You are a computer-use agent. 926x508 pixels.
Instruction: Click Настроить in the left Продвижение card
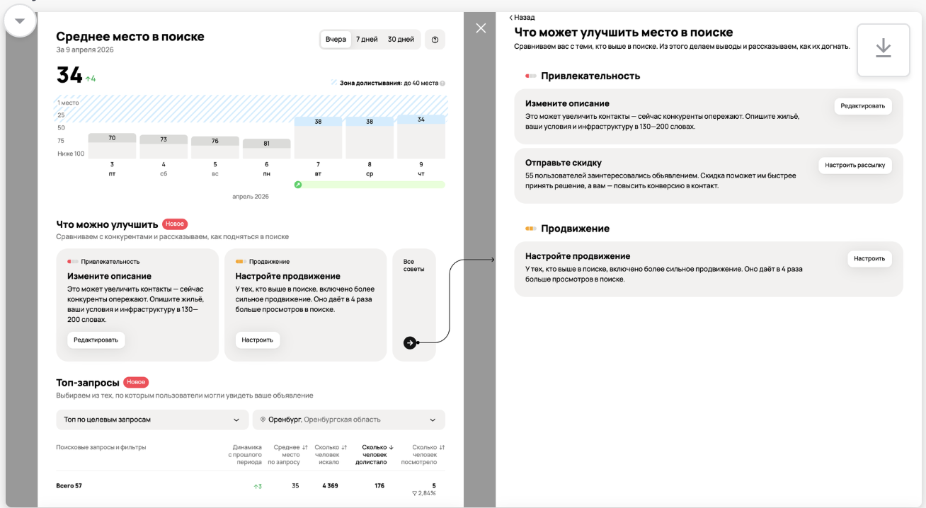(x=257, y=340)
